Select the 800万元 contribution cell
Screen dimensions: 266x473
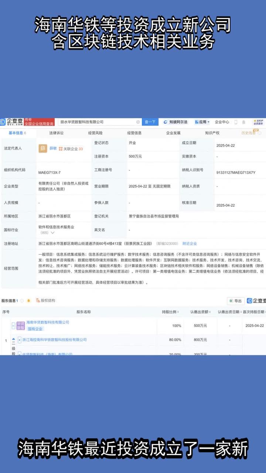pyautogui.click(x=200, y=340)
